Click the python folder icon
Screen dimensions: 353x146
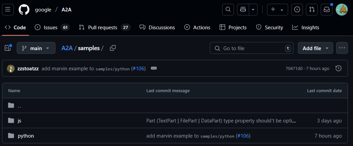[11, 136]
